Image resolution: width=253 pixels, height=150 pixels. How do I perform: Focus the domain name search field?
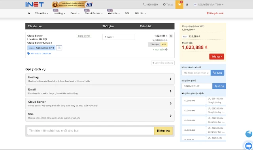click(91, 131)
